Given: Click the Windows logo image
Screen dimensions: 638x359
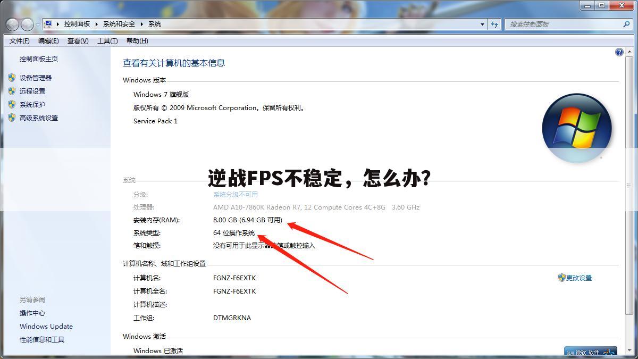Looking at the screenshot, I should click(577, 128).
